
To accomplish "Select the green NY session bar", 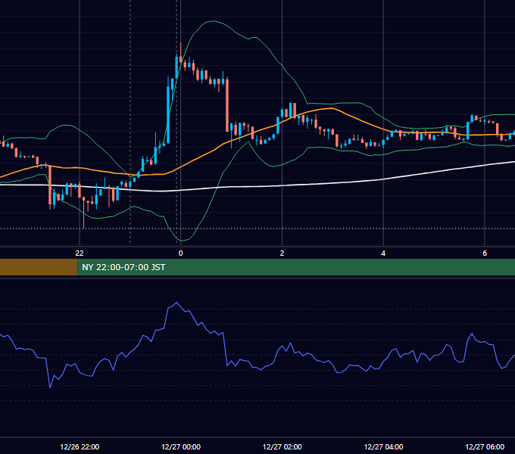I will [x=296, y=267].
